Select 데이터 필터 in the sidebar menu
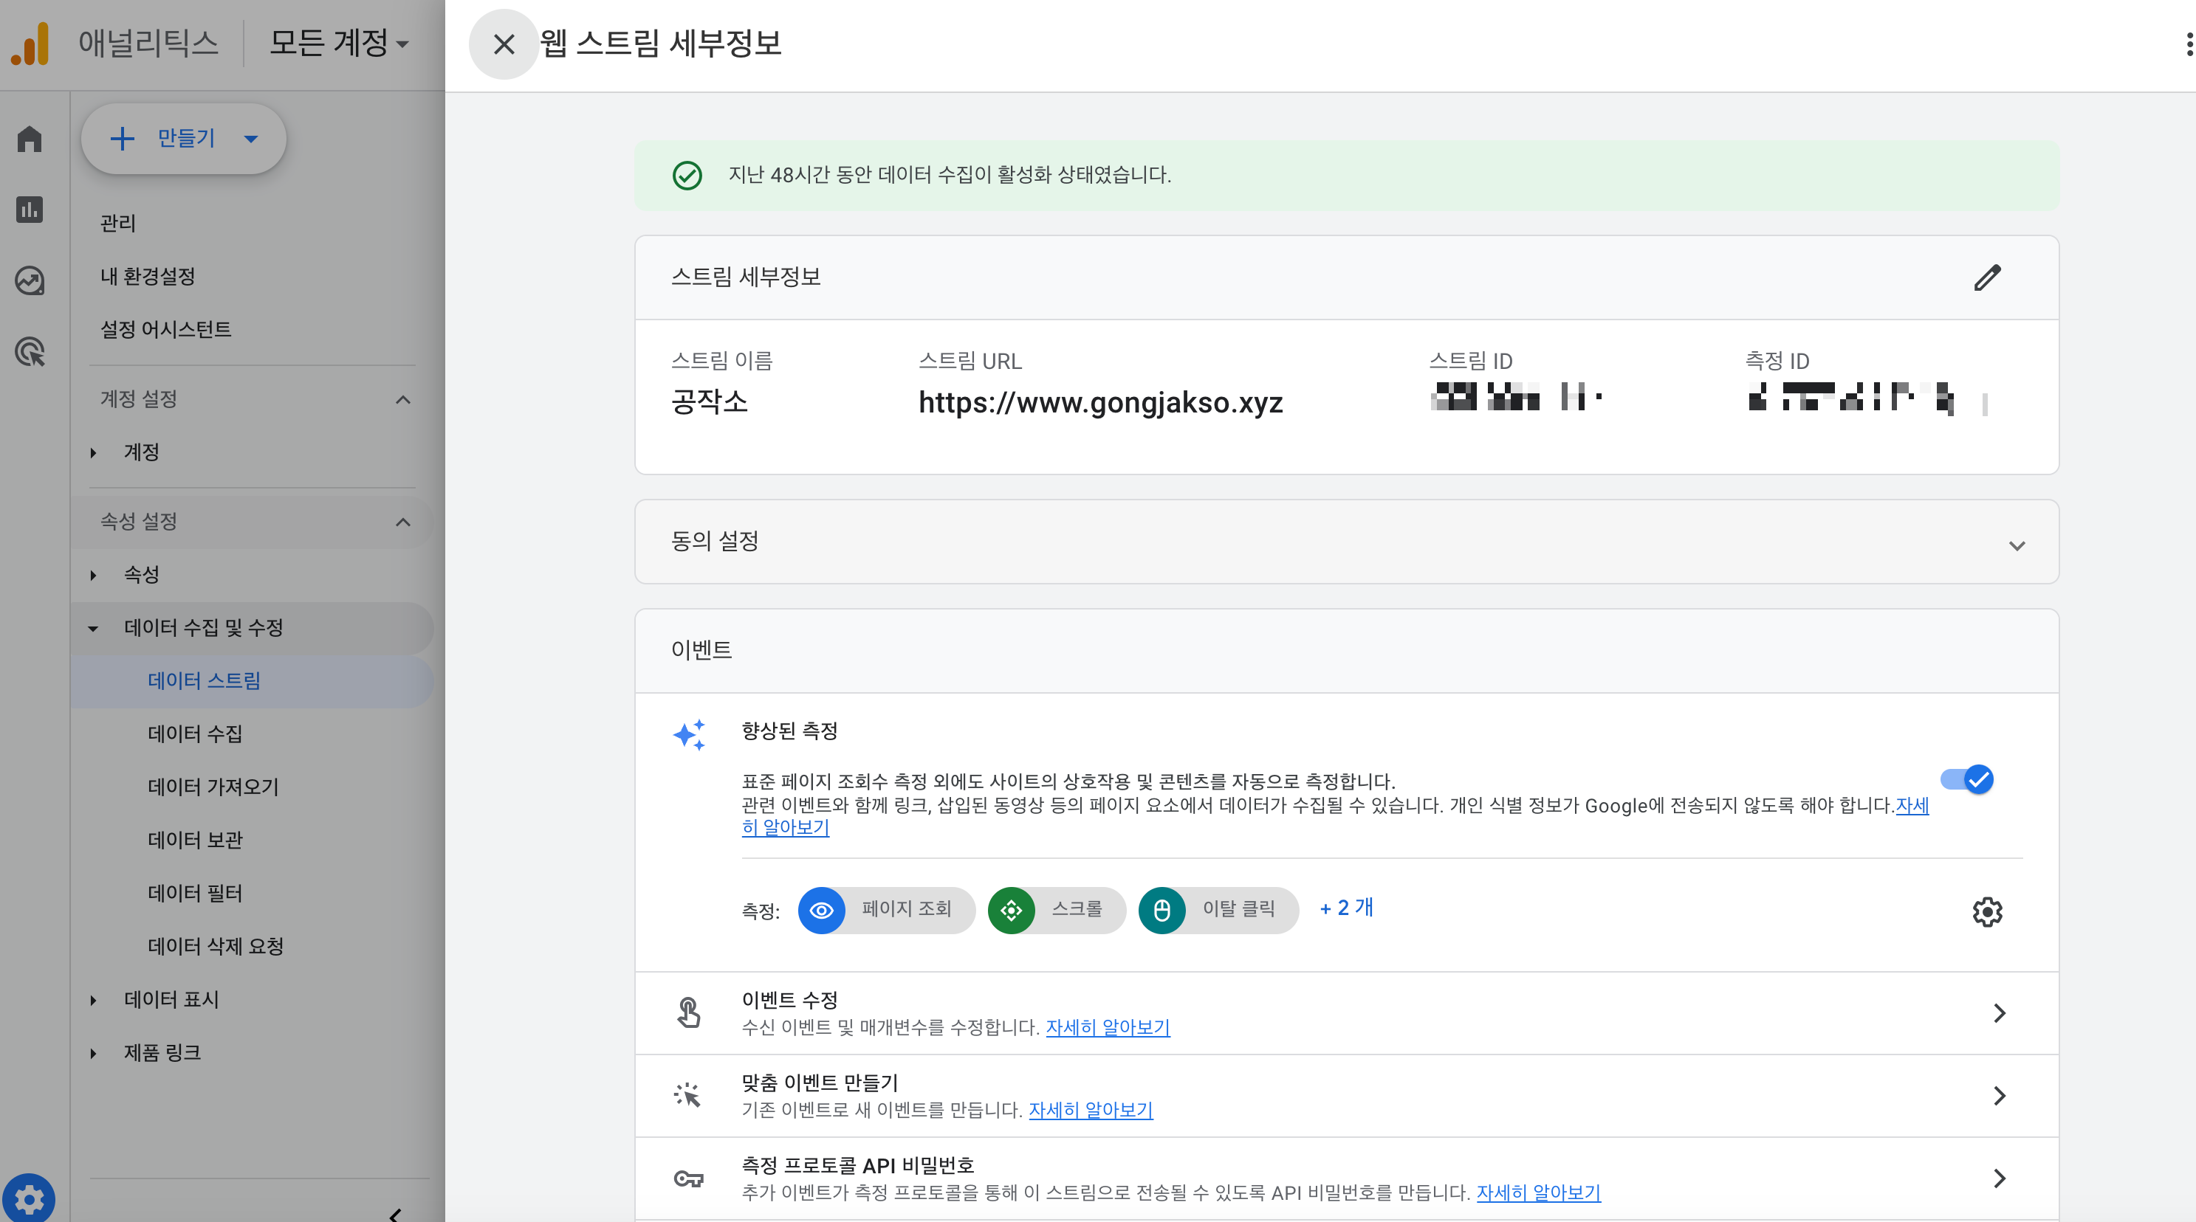The height and width of the screenshot is (1222, 2196). coord(194,892)
